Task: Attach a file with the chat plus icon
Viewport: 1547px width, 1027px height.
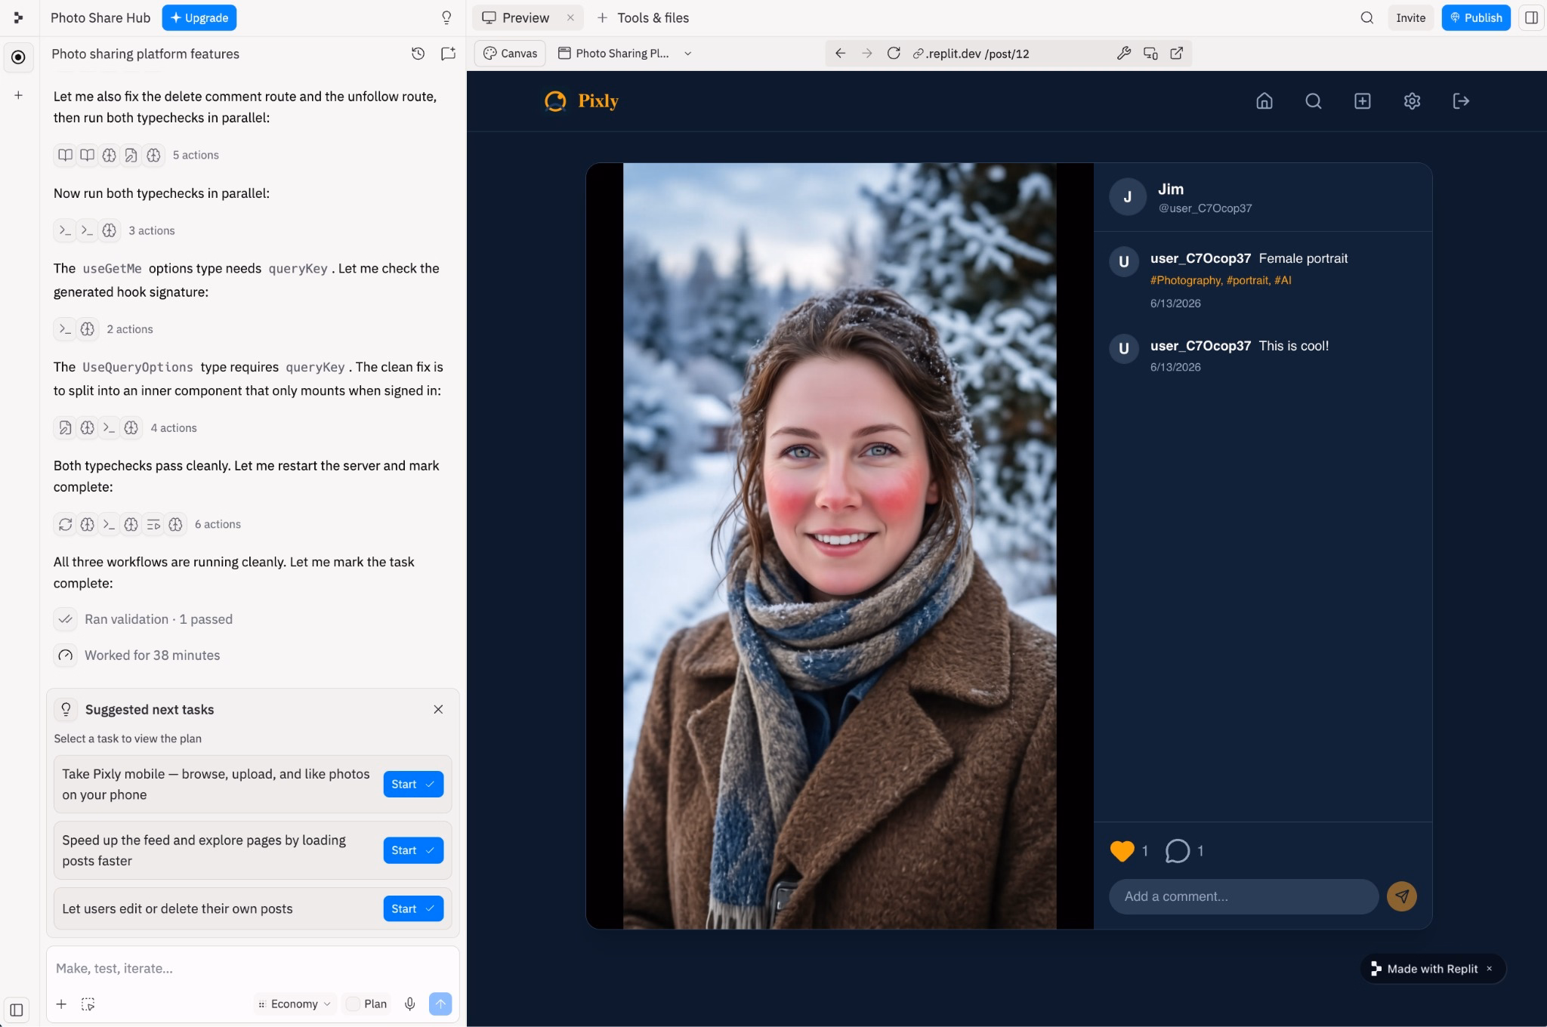Action: coord(61,1004)
